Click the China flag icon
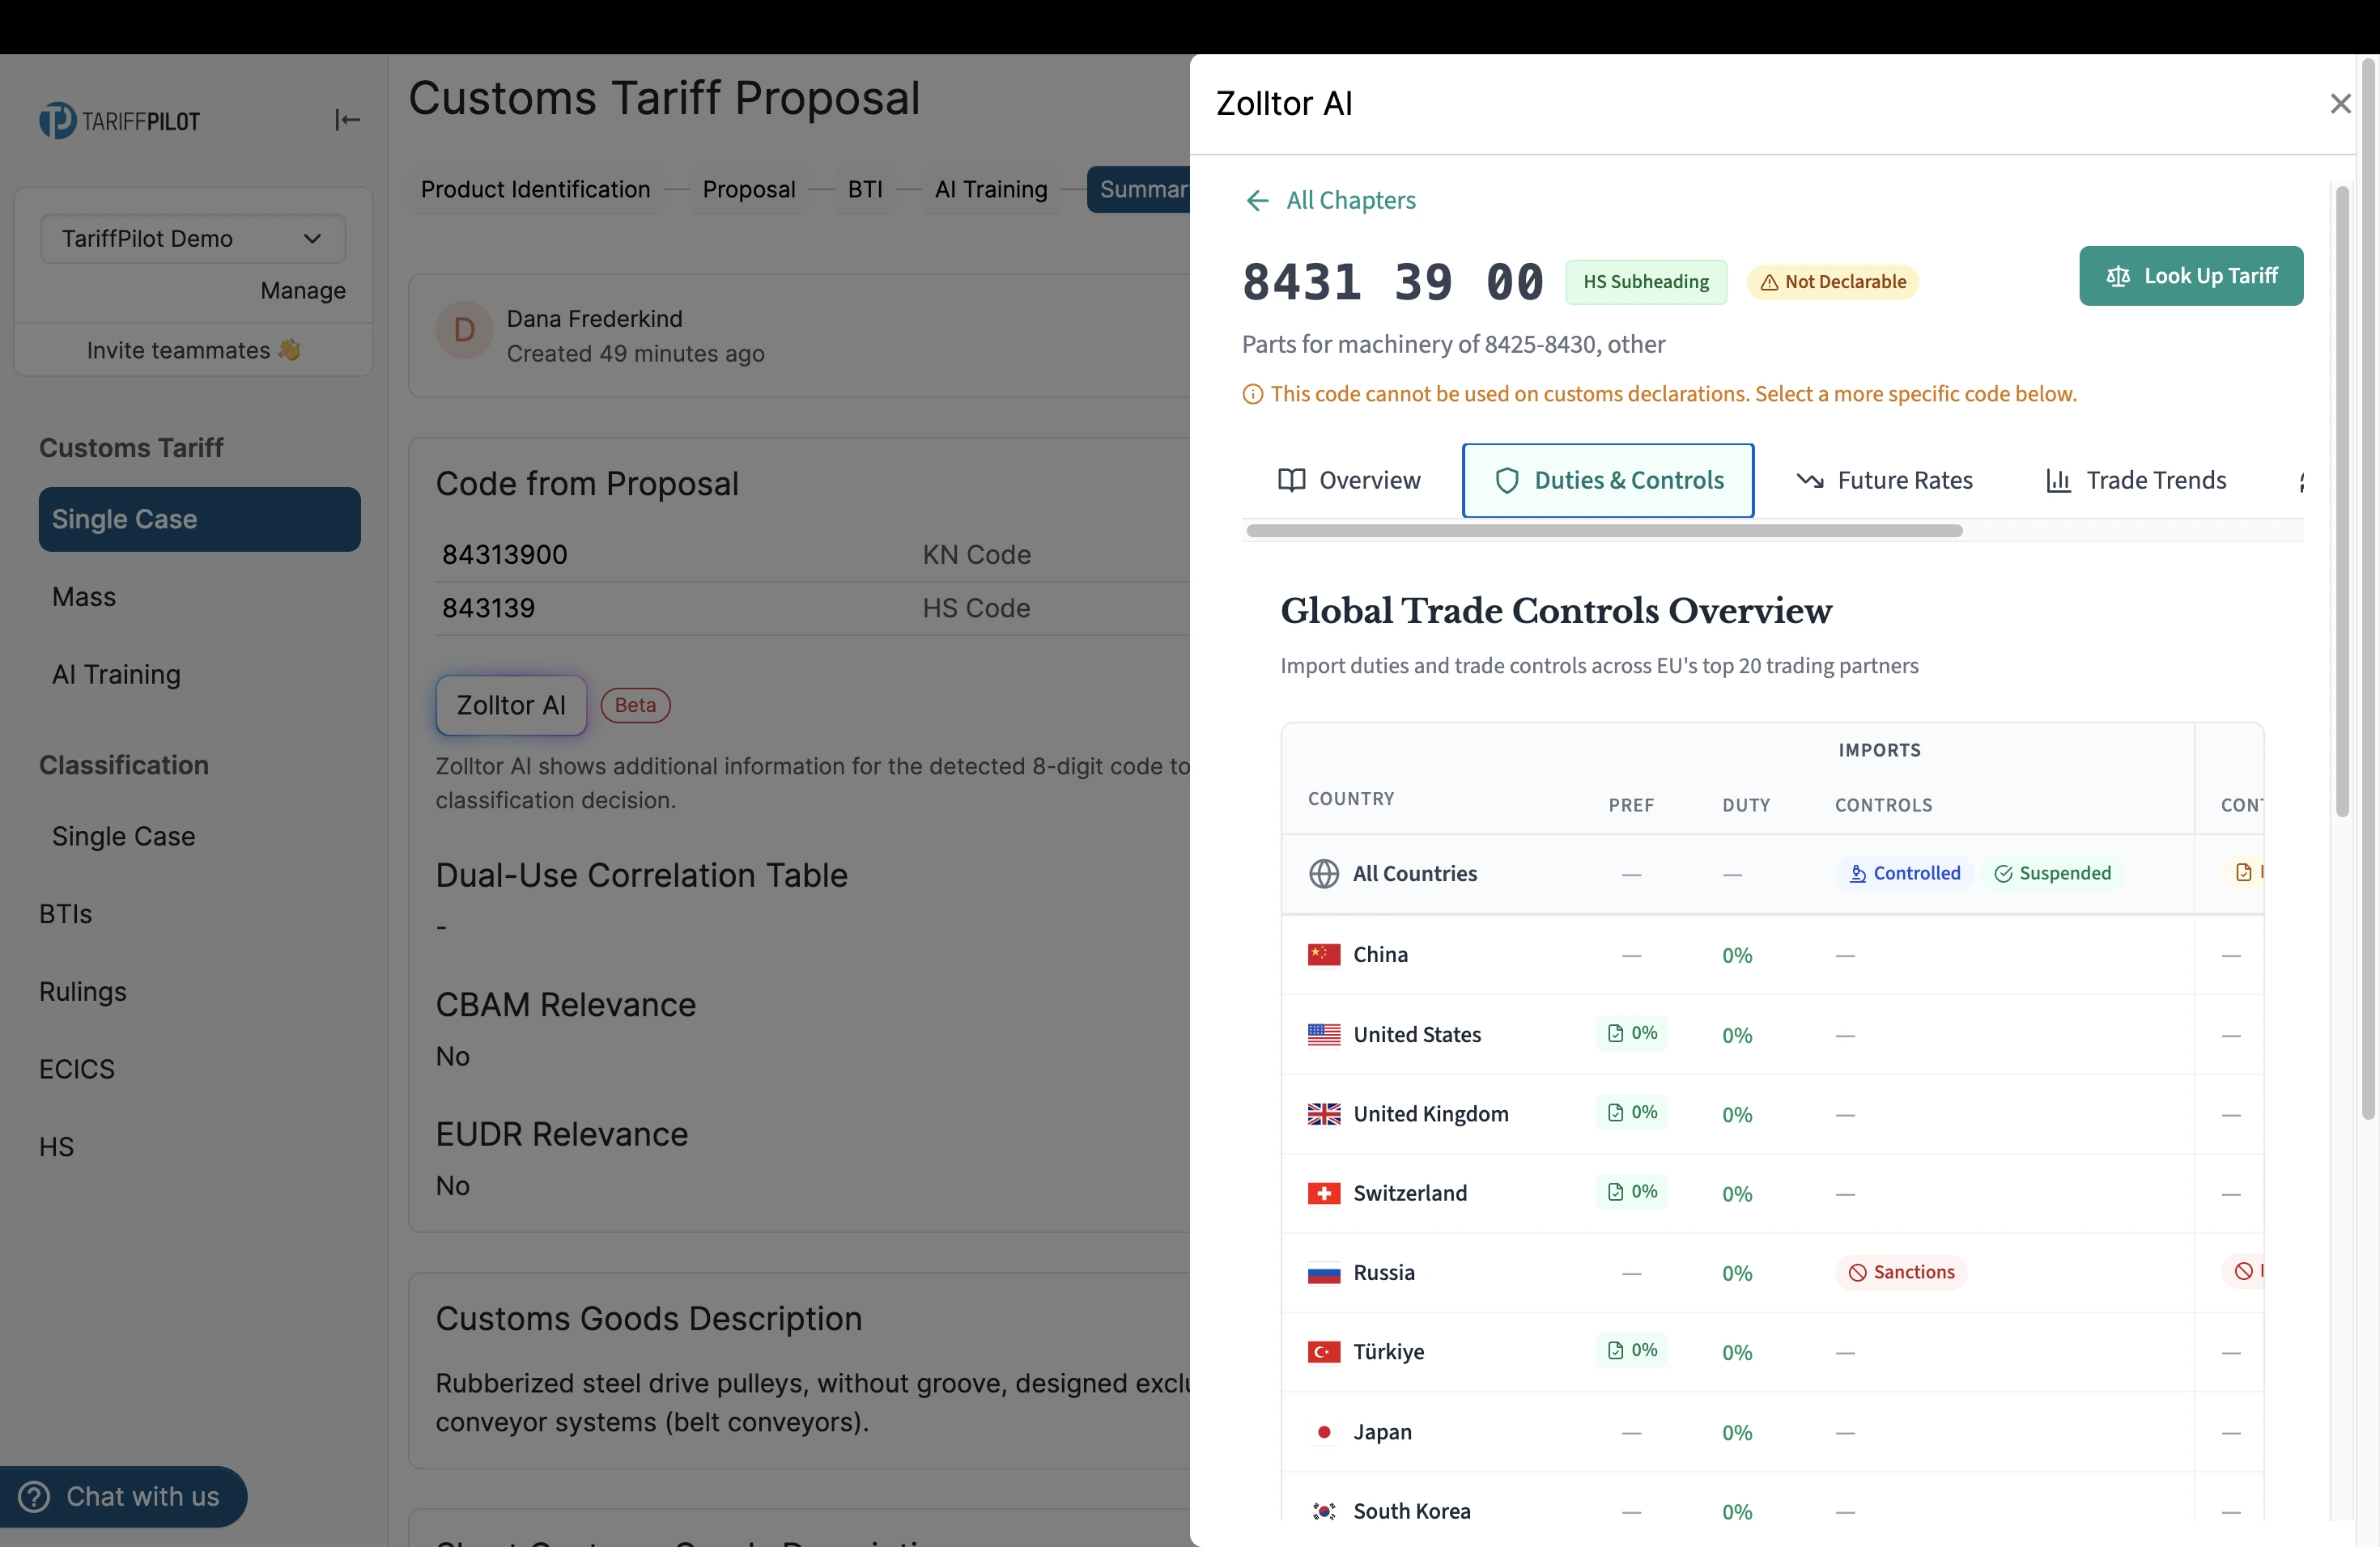This screenshot has height=1547, width=2380. 1324,955
